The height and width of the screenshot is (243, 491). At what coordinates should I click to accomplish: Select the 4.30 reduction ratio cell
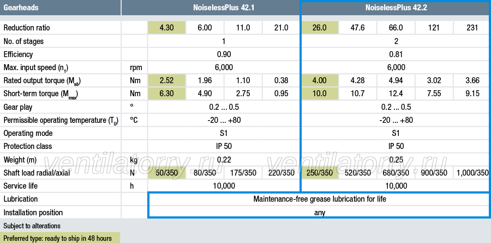[x=166, y=28]
